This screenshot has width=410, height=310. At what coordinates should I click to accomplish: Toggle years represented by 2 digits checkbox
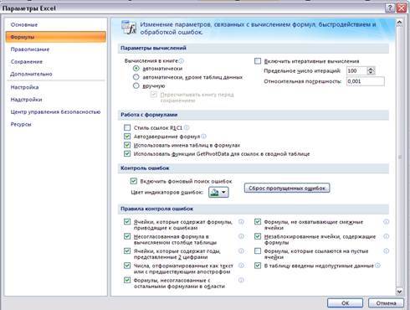pyautogui.click(x=127, y=251)
